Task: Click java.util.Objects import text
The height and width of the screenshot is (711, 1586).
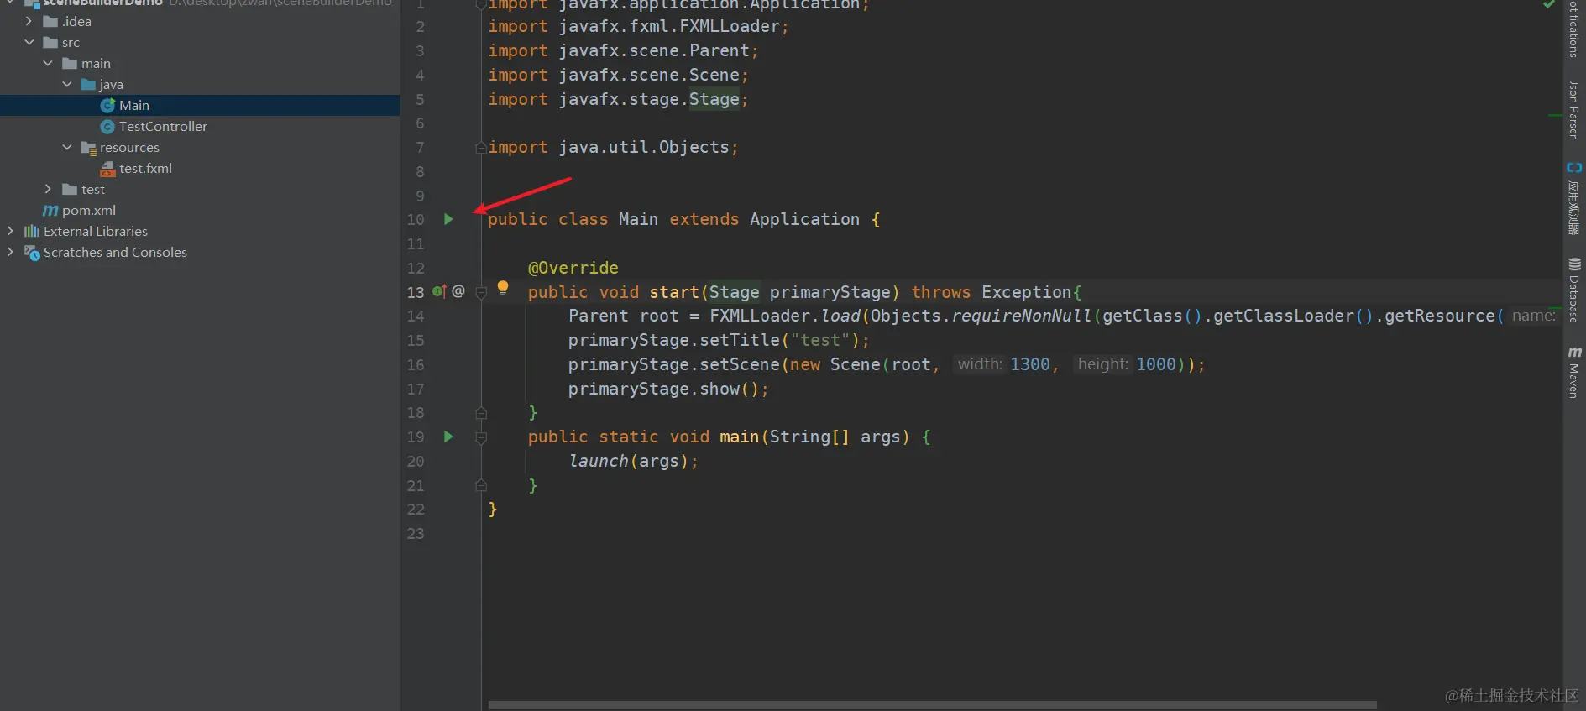Action: 644,147
